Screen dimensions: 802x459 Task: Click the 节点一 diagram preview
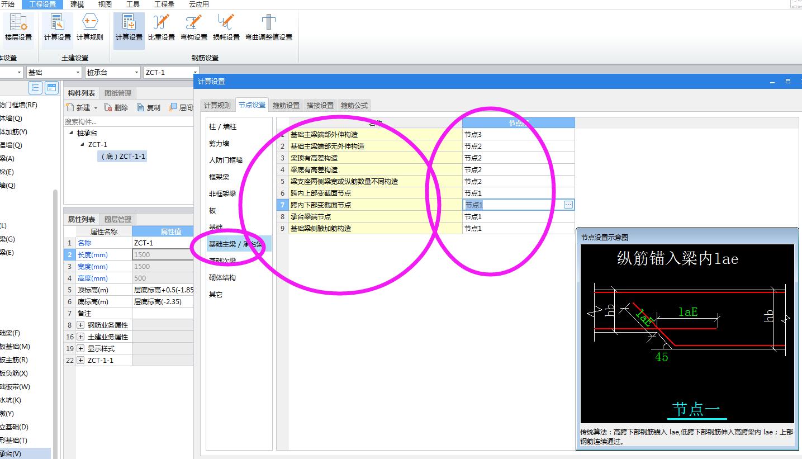(x=687, y=334)
